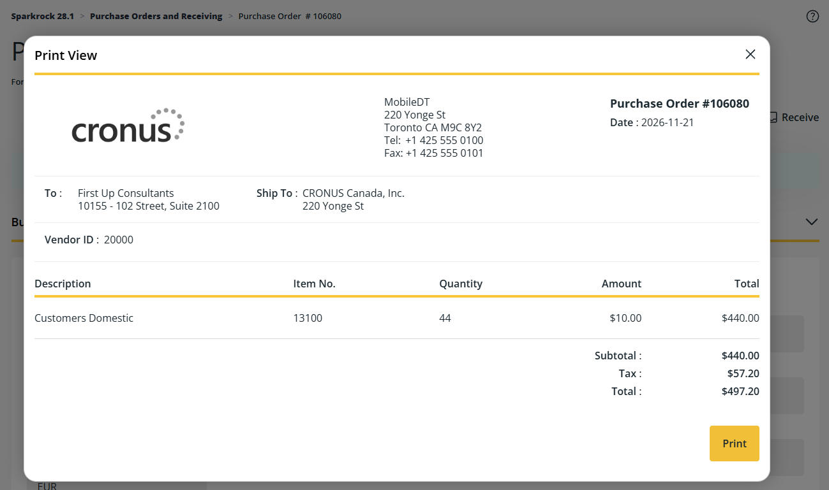This screenshot has width=829, height=490.
Task: Expand the section chevron behind the dialog
Action: (812, 222)
